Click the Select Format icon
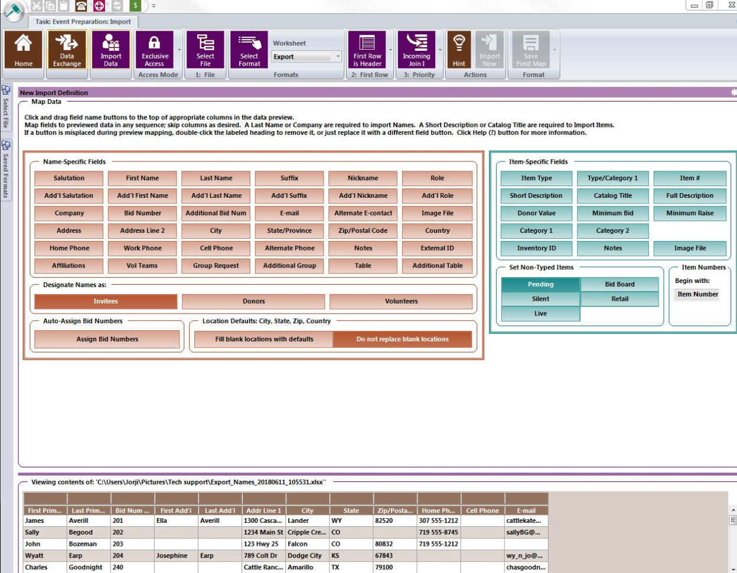This screenshot has height=573, width=737. tap(249, 50)
